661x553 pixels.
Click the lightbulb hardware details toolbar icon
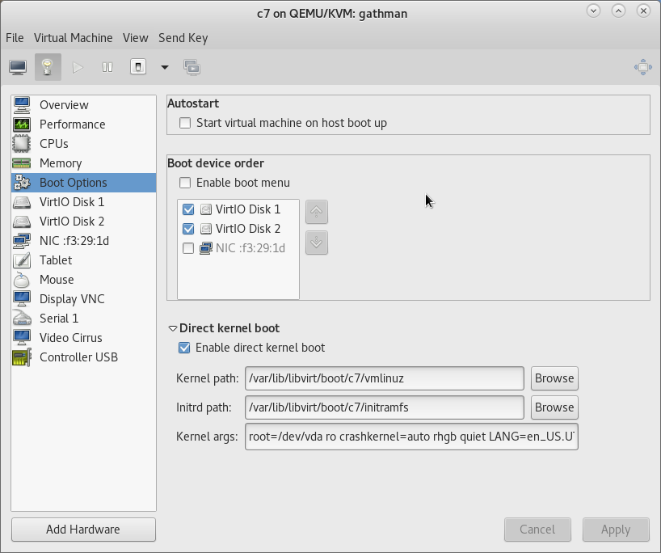point(48,67)
